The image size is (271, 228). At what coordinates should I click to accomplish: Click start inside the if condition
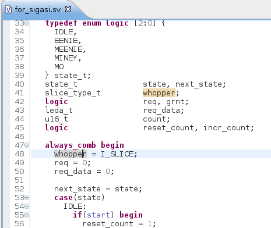[x=98, y=215]
